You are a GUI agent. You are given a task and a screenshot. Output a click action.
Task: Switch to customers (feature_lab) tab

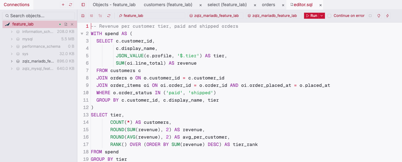(x=168, y=5)
